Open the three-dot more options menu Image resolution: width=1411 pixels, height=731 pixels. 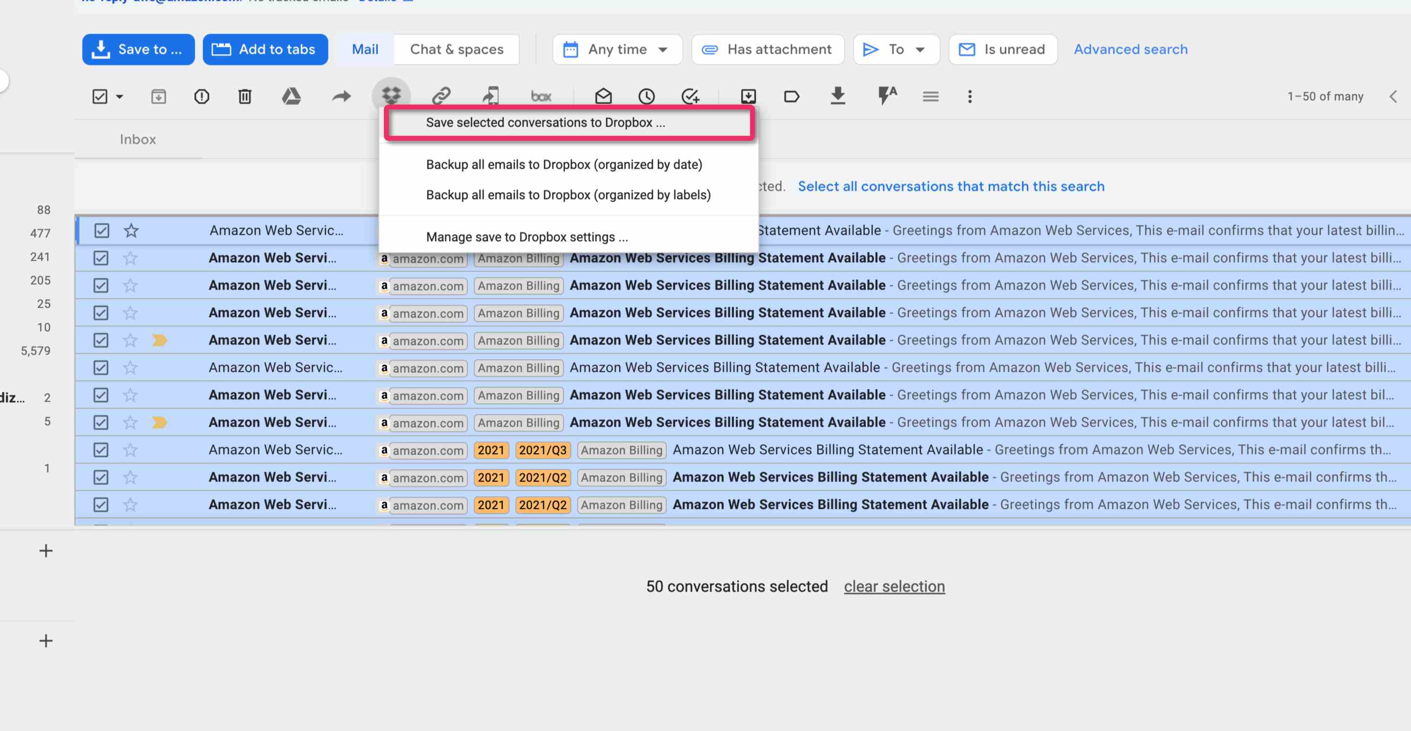pyautogui.click(x=970, y=96)
